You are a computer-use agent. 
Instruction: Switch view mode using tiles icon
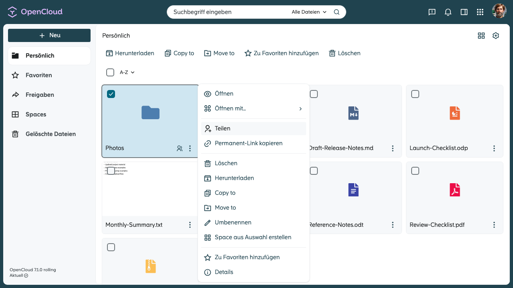coord(481,36)
